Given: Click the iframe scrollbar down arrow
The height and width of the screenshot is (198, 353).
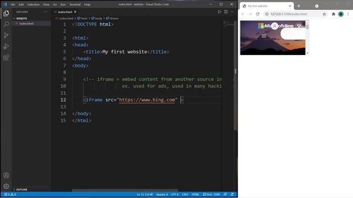Looking at the screenshot, I should click(x=307, y=53).
